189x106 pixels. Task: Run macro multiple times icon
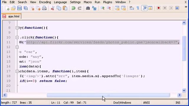(x=177, y=8)
